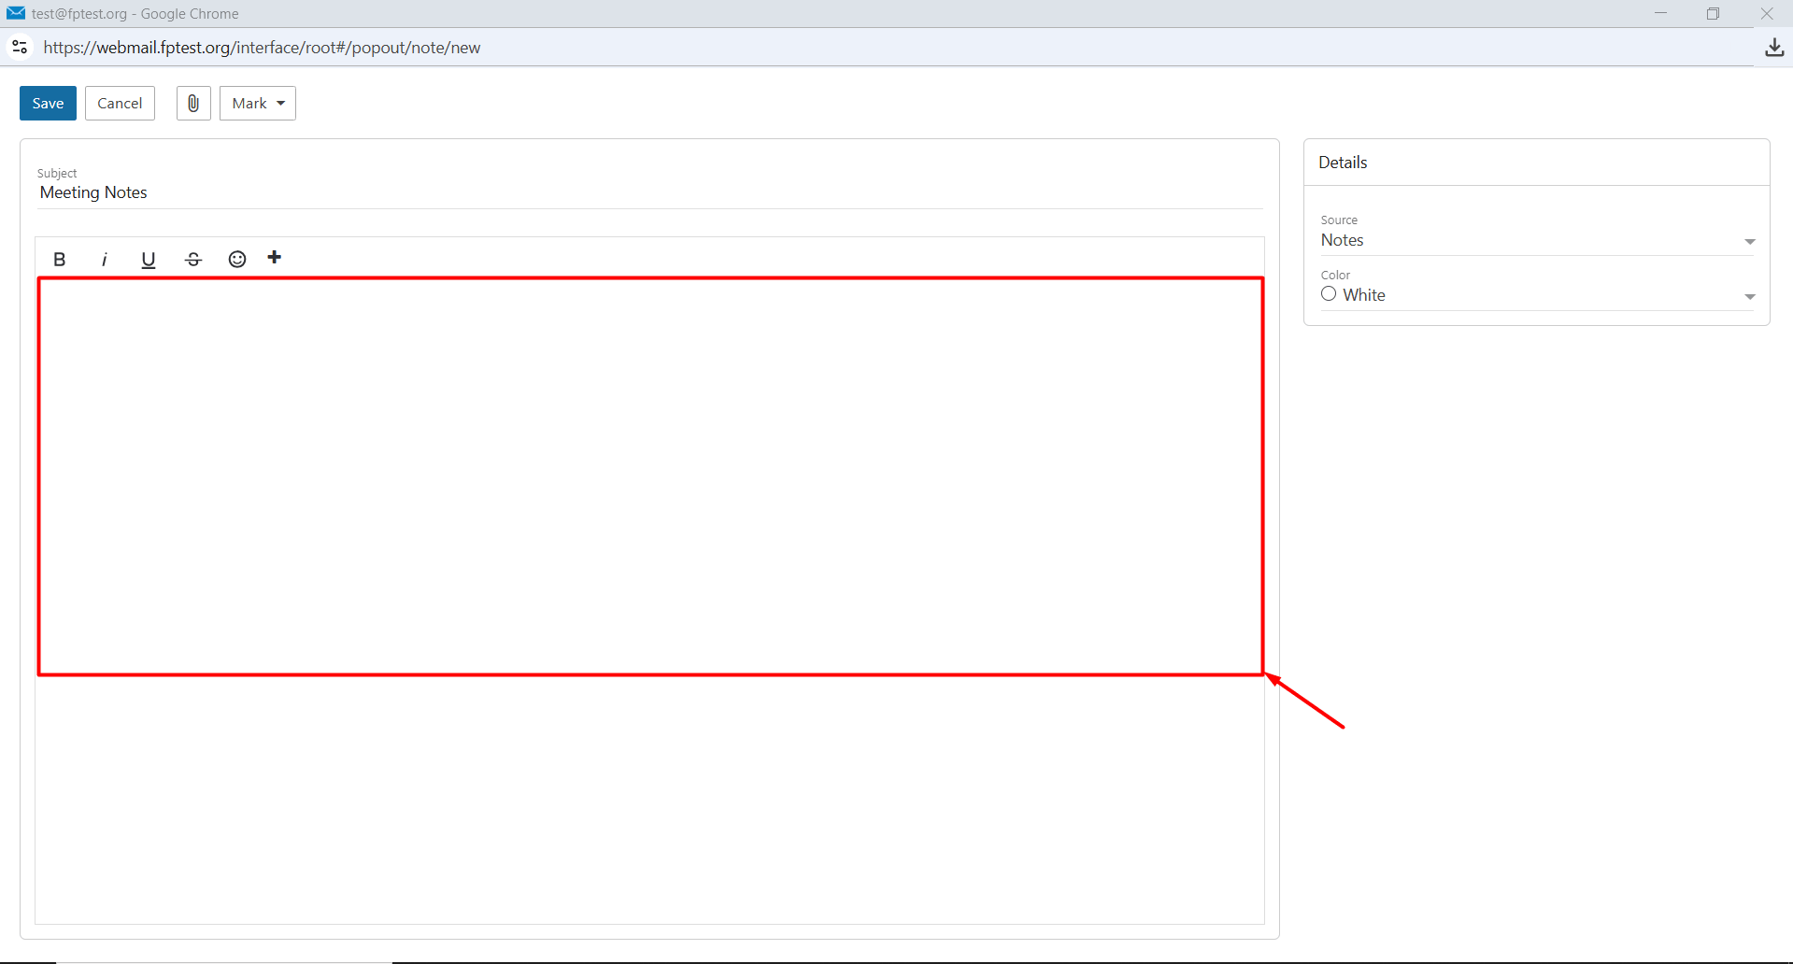Image resolution: width=1793 pixels, height=964 pixels.
Task: Click the white color circle swatch
Action: click(x=1329, y=294)
